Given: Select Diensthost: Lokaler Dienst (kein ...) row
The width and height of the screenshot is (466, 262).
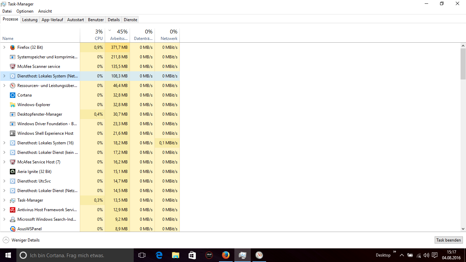Looking at the screenshot, I should (x=90, y=152).
